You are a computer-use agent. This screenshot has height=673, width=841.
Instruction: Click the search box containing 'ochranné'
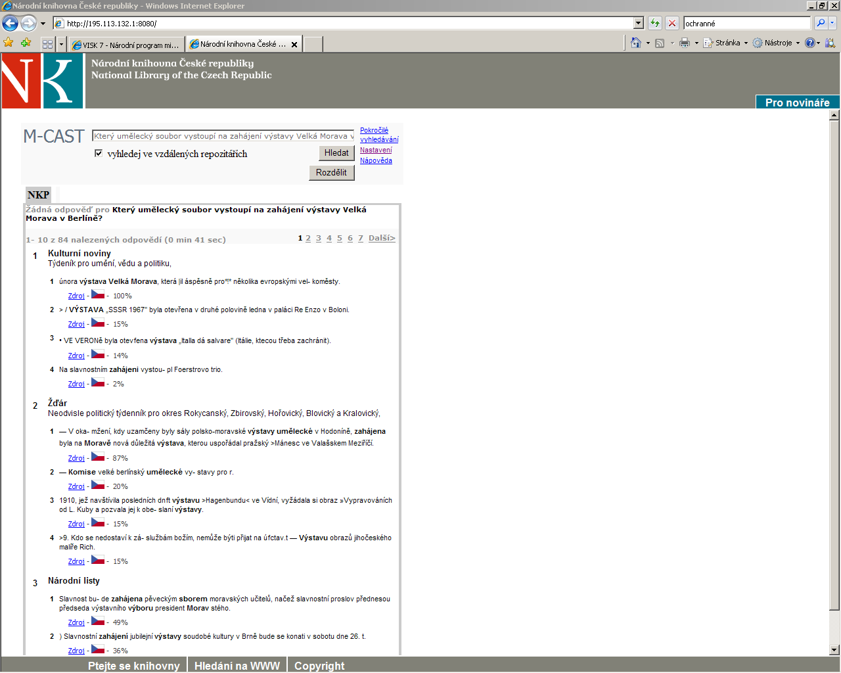point(747,24)
